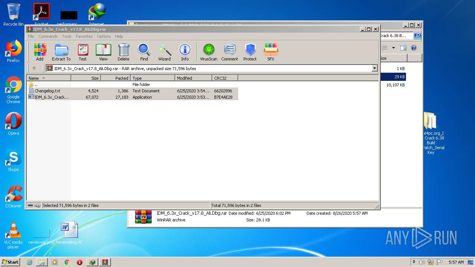Click the Add toolbar icon in WinRAR
The height and width of the screenshot is (267, 475).
40,52
